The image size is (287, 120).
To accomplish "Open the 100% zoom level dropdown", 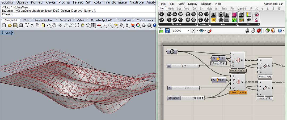I will (x=188, y=31).
